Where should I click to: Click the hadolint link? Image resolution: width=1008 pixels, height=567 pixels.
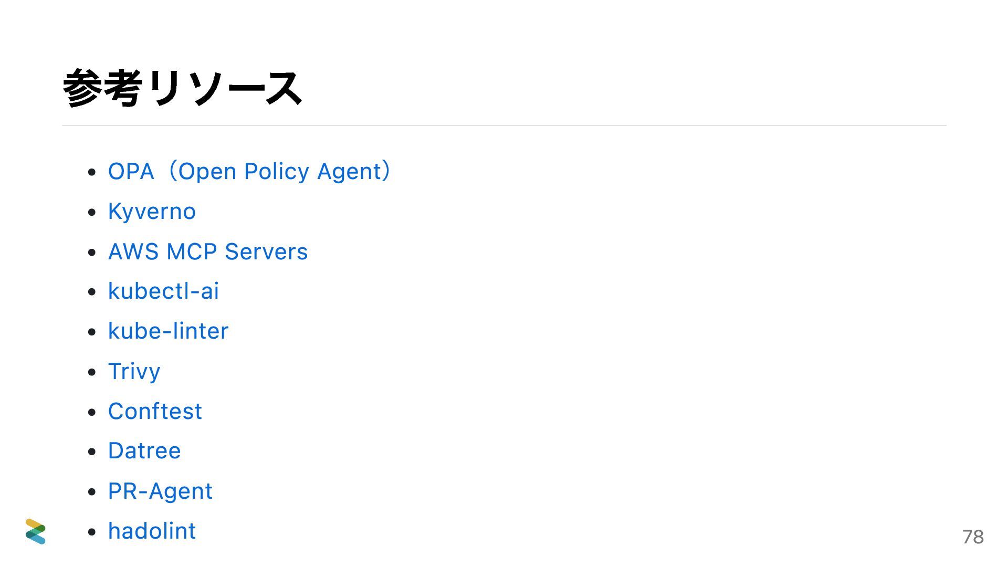(x=152, y=531)
